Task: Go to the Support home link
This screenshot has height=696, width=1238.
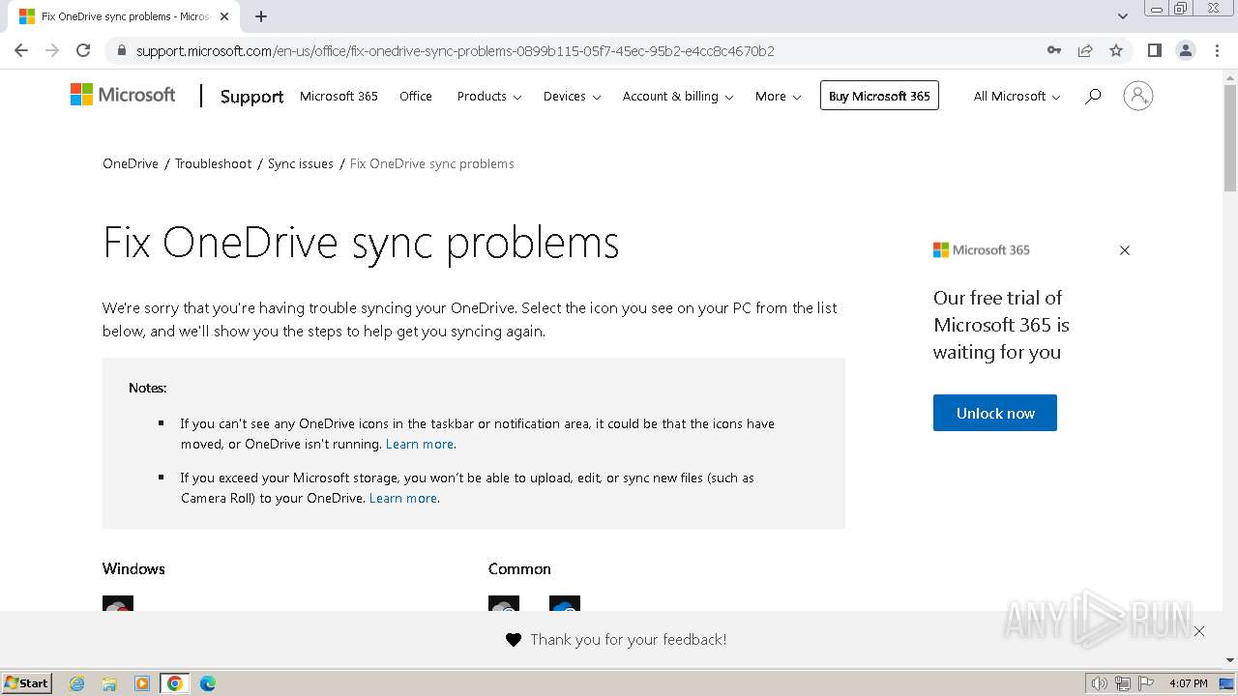Action: 251,96
